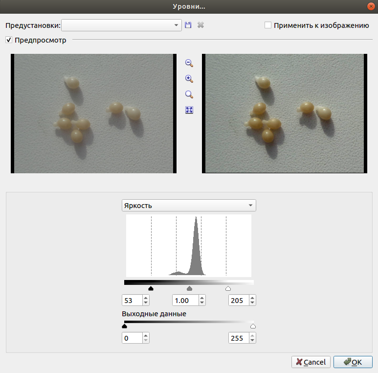Decrease the white input value 205
This screenshot has height=373, width=378.
pos(253,303)
